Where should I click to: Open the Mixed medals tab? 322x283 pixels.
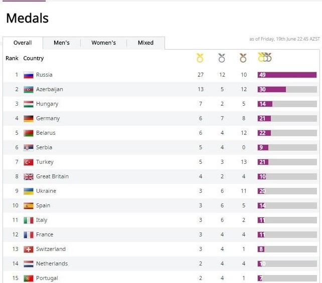[x=145, y=43]
